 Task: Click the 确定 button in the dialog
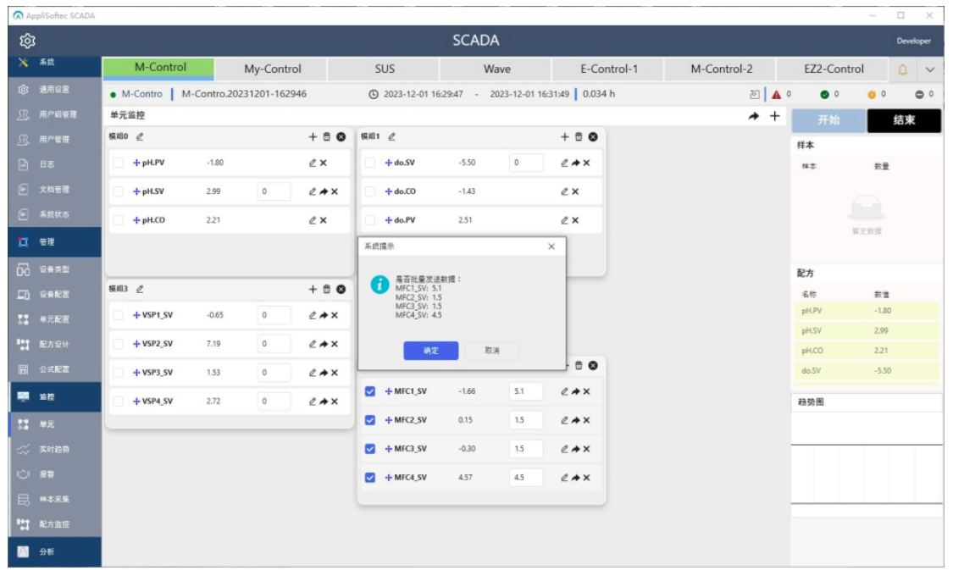coord(430,351)
